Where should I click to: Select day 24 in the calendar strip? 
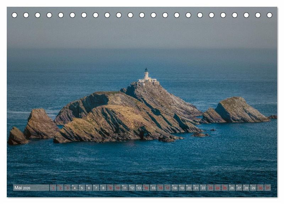click(x=218, y=188)
